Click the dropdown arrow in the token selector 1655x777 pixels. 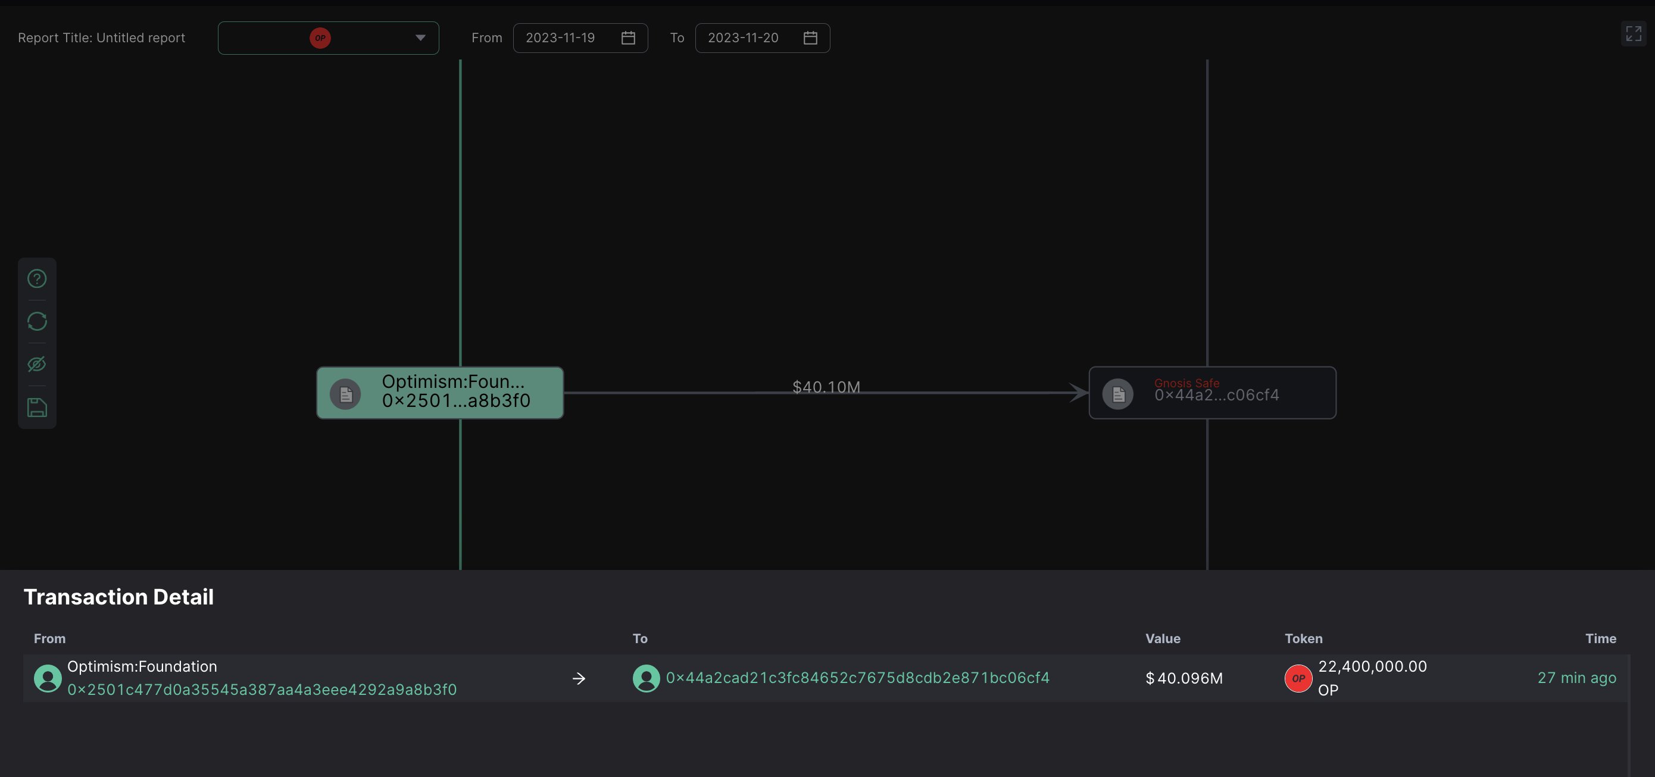(x=420, y=38)
